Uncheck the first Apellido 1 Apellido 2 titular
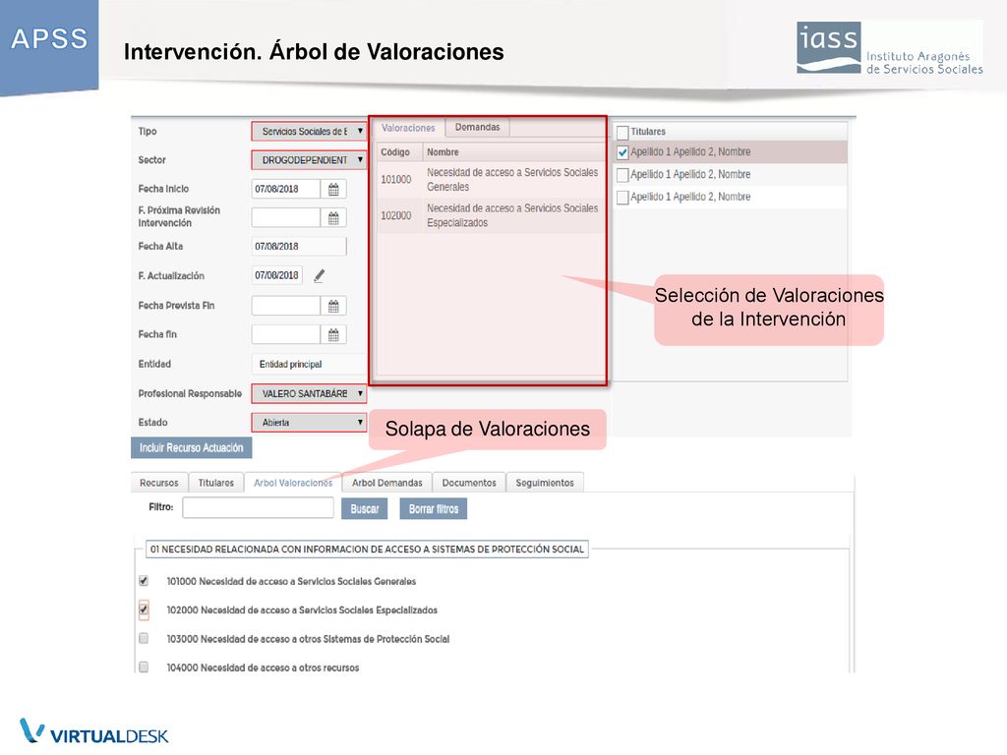The height and width of the screenshot is (755, 1007). [x=622, y=152]
